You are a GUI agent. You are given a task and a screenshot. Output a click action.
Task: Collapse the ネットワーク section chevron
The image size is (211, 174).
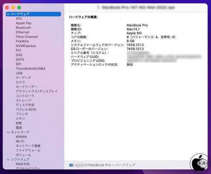tap(8, 132)
